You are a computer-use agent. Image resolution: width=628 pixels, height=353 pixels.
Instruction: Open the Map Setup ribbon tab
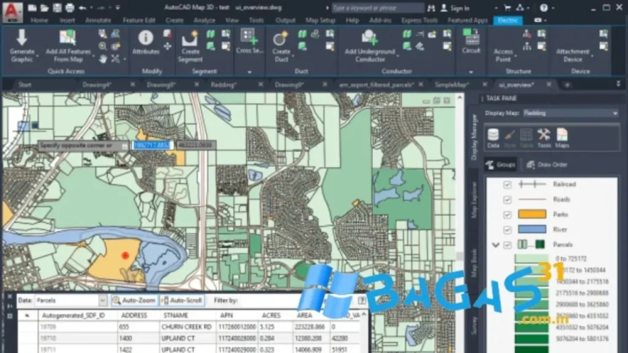[320, 20]
